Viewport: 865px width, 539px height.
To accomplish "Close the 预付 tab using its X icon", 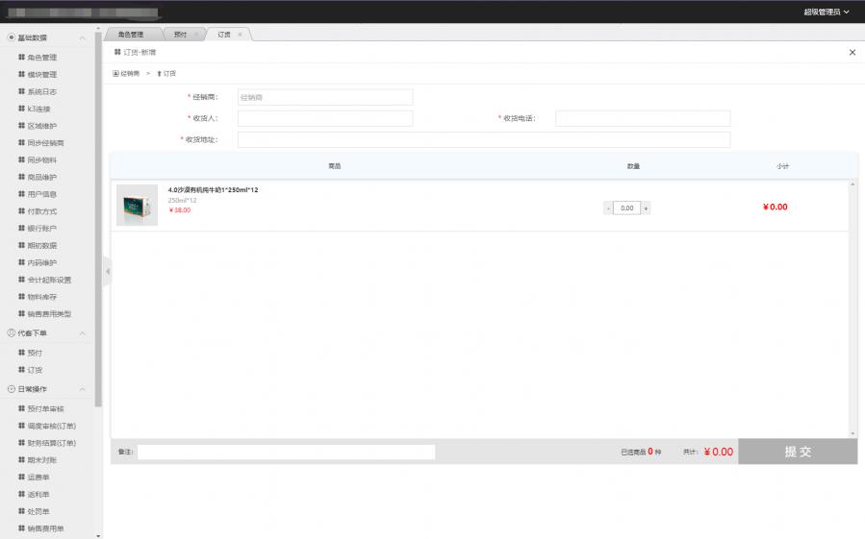I will tap(196, 35).
